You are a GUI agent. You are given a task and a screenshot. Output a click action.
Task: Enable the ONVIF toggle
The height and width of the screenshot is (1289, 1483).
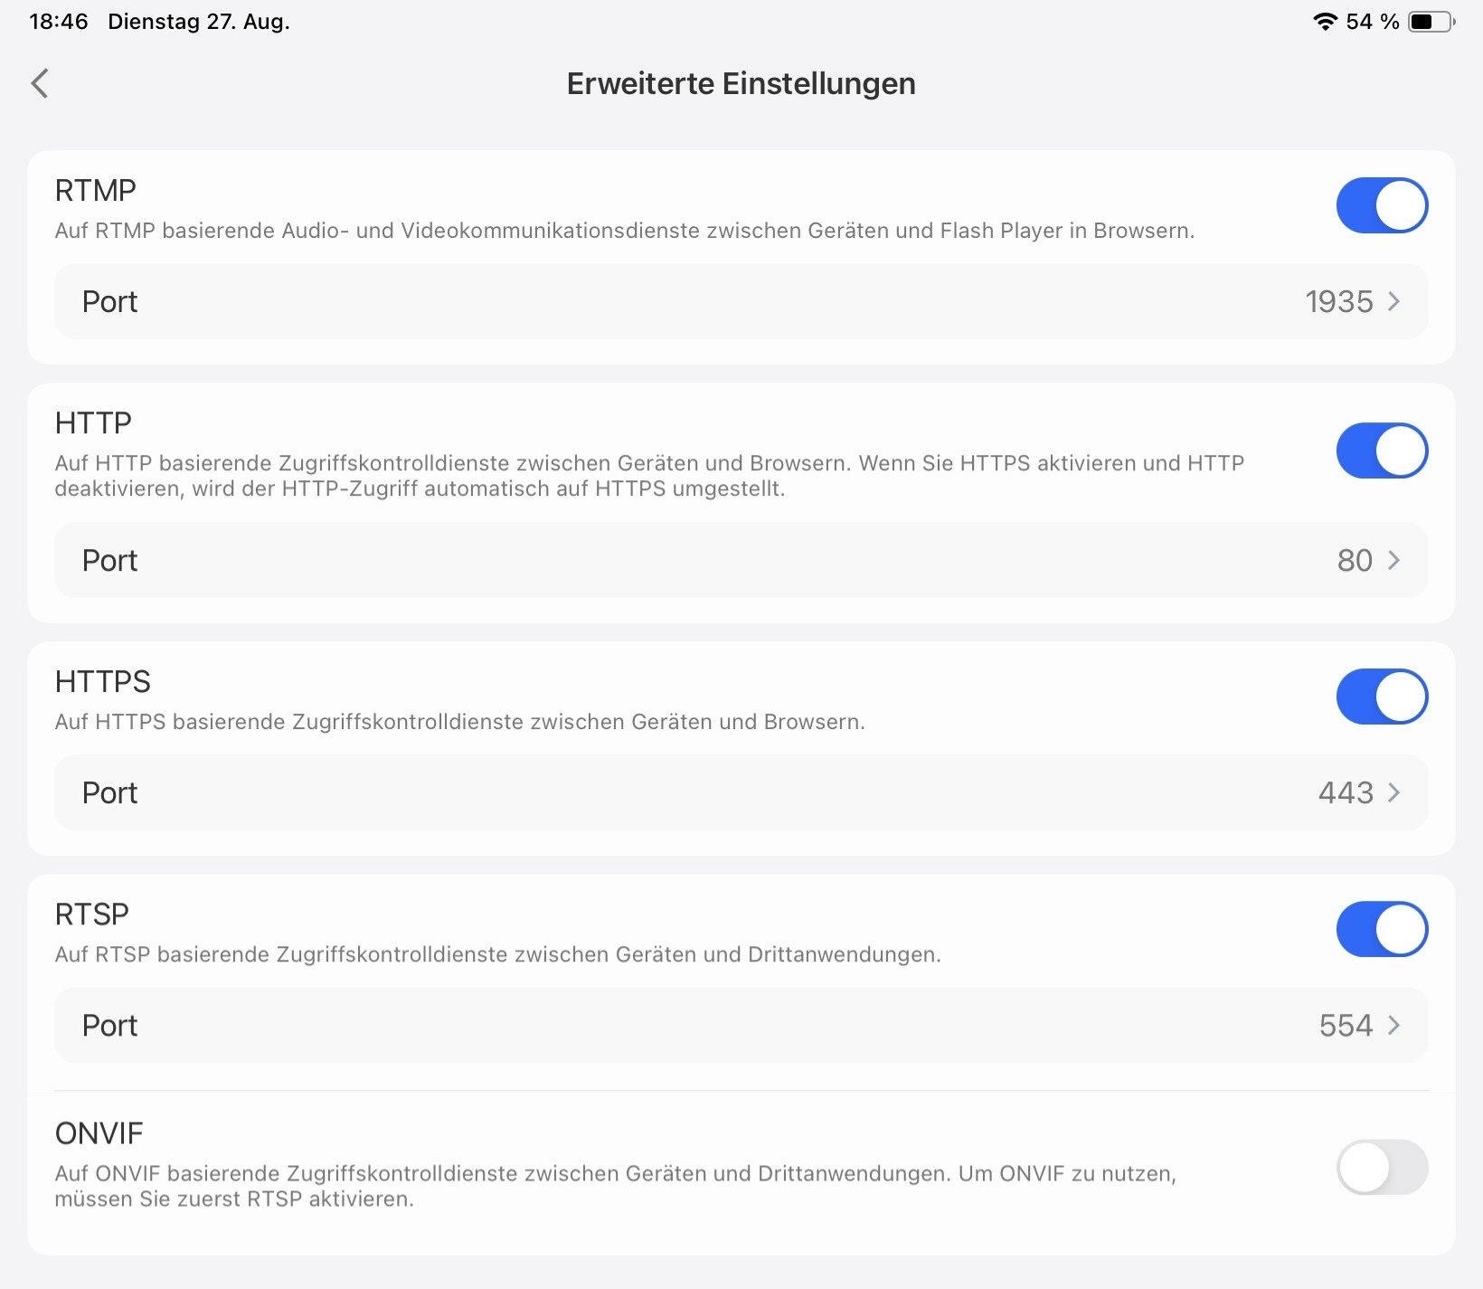(1381, 1167)
